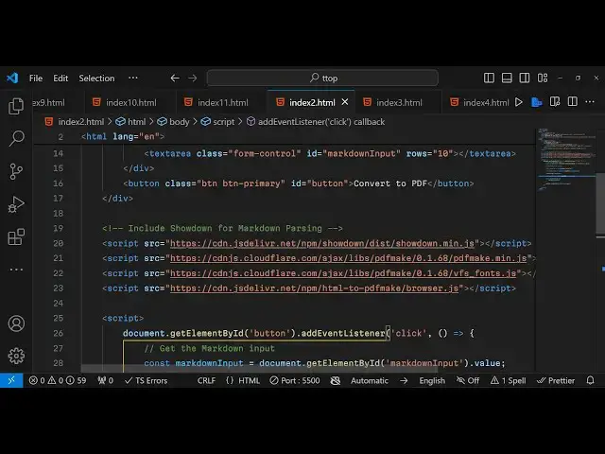Viewport: 605px width, 454px height.
Task: Toggle bottom panel layout icon
Action: (x=507, y=78)
